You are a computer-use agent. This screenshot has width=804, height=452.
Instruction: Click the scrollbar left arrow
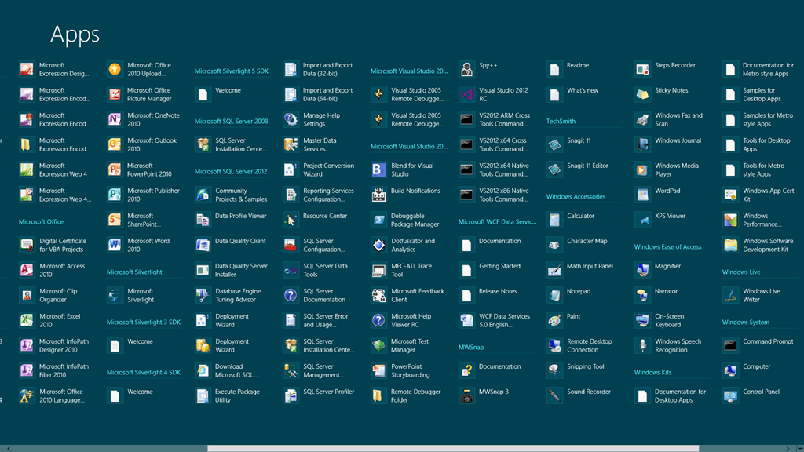pyautogui.click(x=9, y=448)
